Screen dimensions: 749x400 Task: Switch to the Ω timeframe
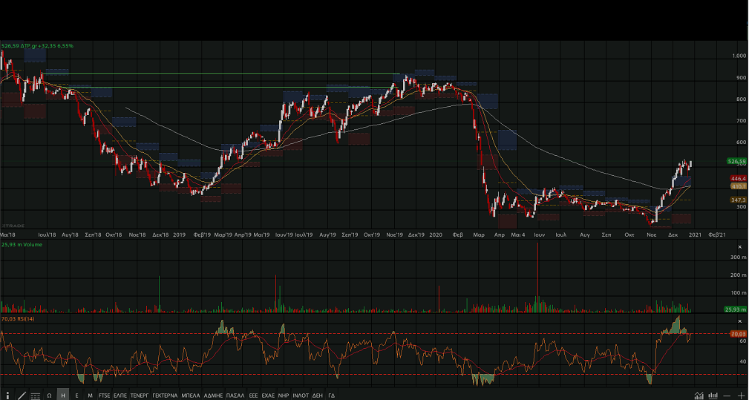click(49, 396)
